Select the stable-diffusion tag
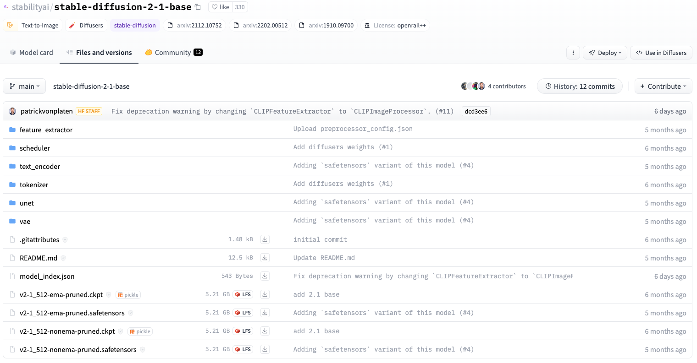 (x=135, y=25)
